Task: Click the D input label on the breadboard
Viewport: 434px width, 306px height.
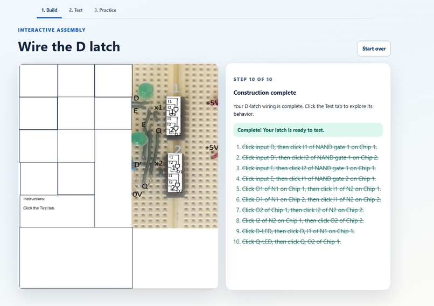Action: coord(136,98)
